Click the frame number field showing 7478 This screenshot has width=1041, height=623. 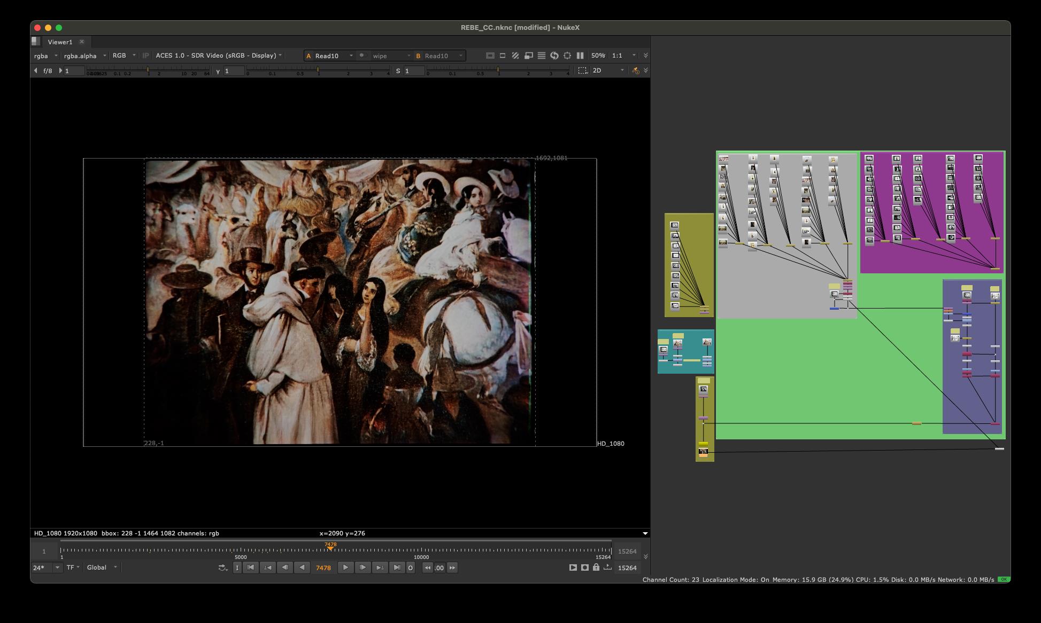(322, 567)
